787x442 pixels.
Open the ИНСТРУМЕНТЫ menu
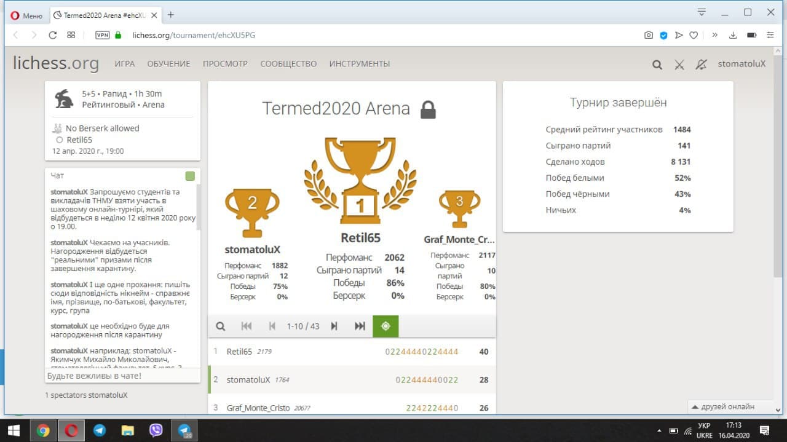coord(360,64)
